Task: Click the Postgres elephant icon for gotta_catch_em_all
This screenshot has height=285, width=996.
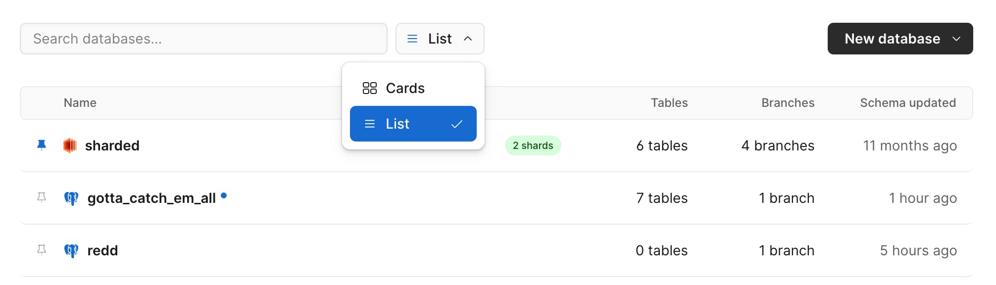Action: (72, 198)
